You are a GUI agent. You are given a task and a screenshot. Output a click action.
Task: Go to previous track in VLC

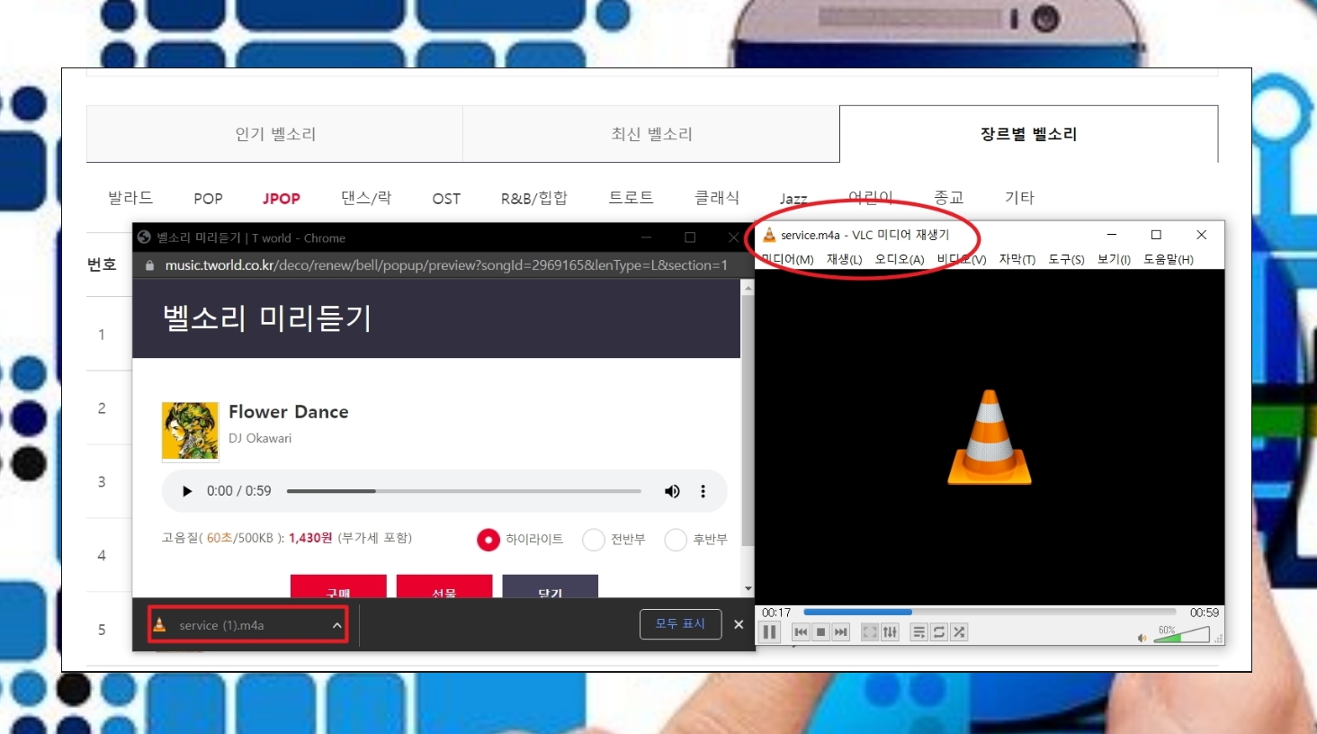click(801, 632)
